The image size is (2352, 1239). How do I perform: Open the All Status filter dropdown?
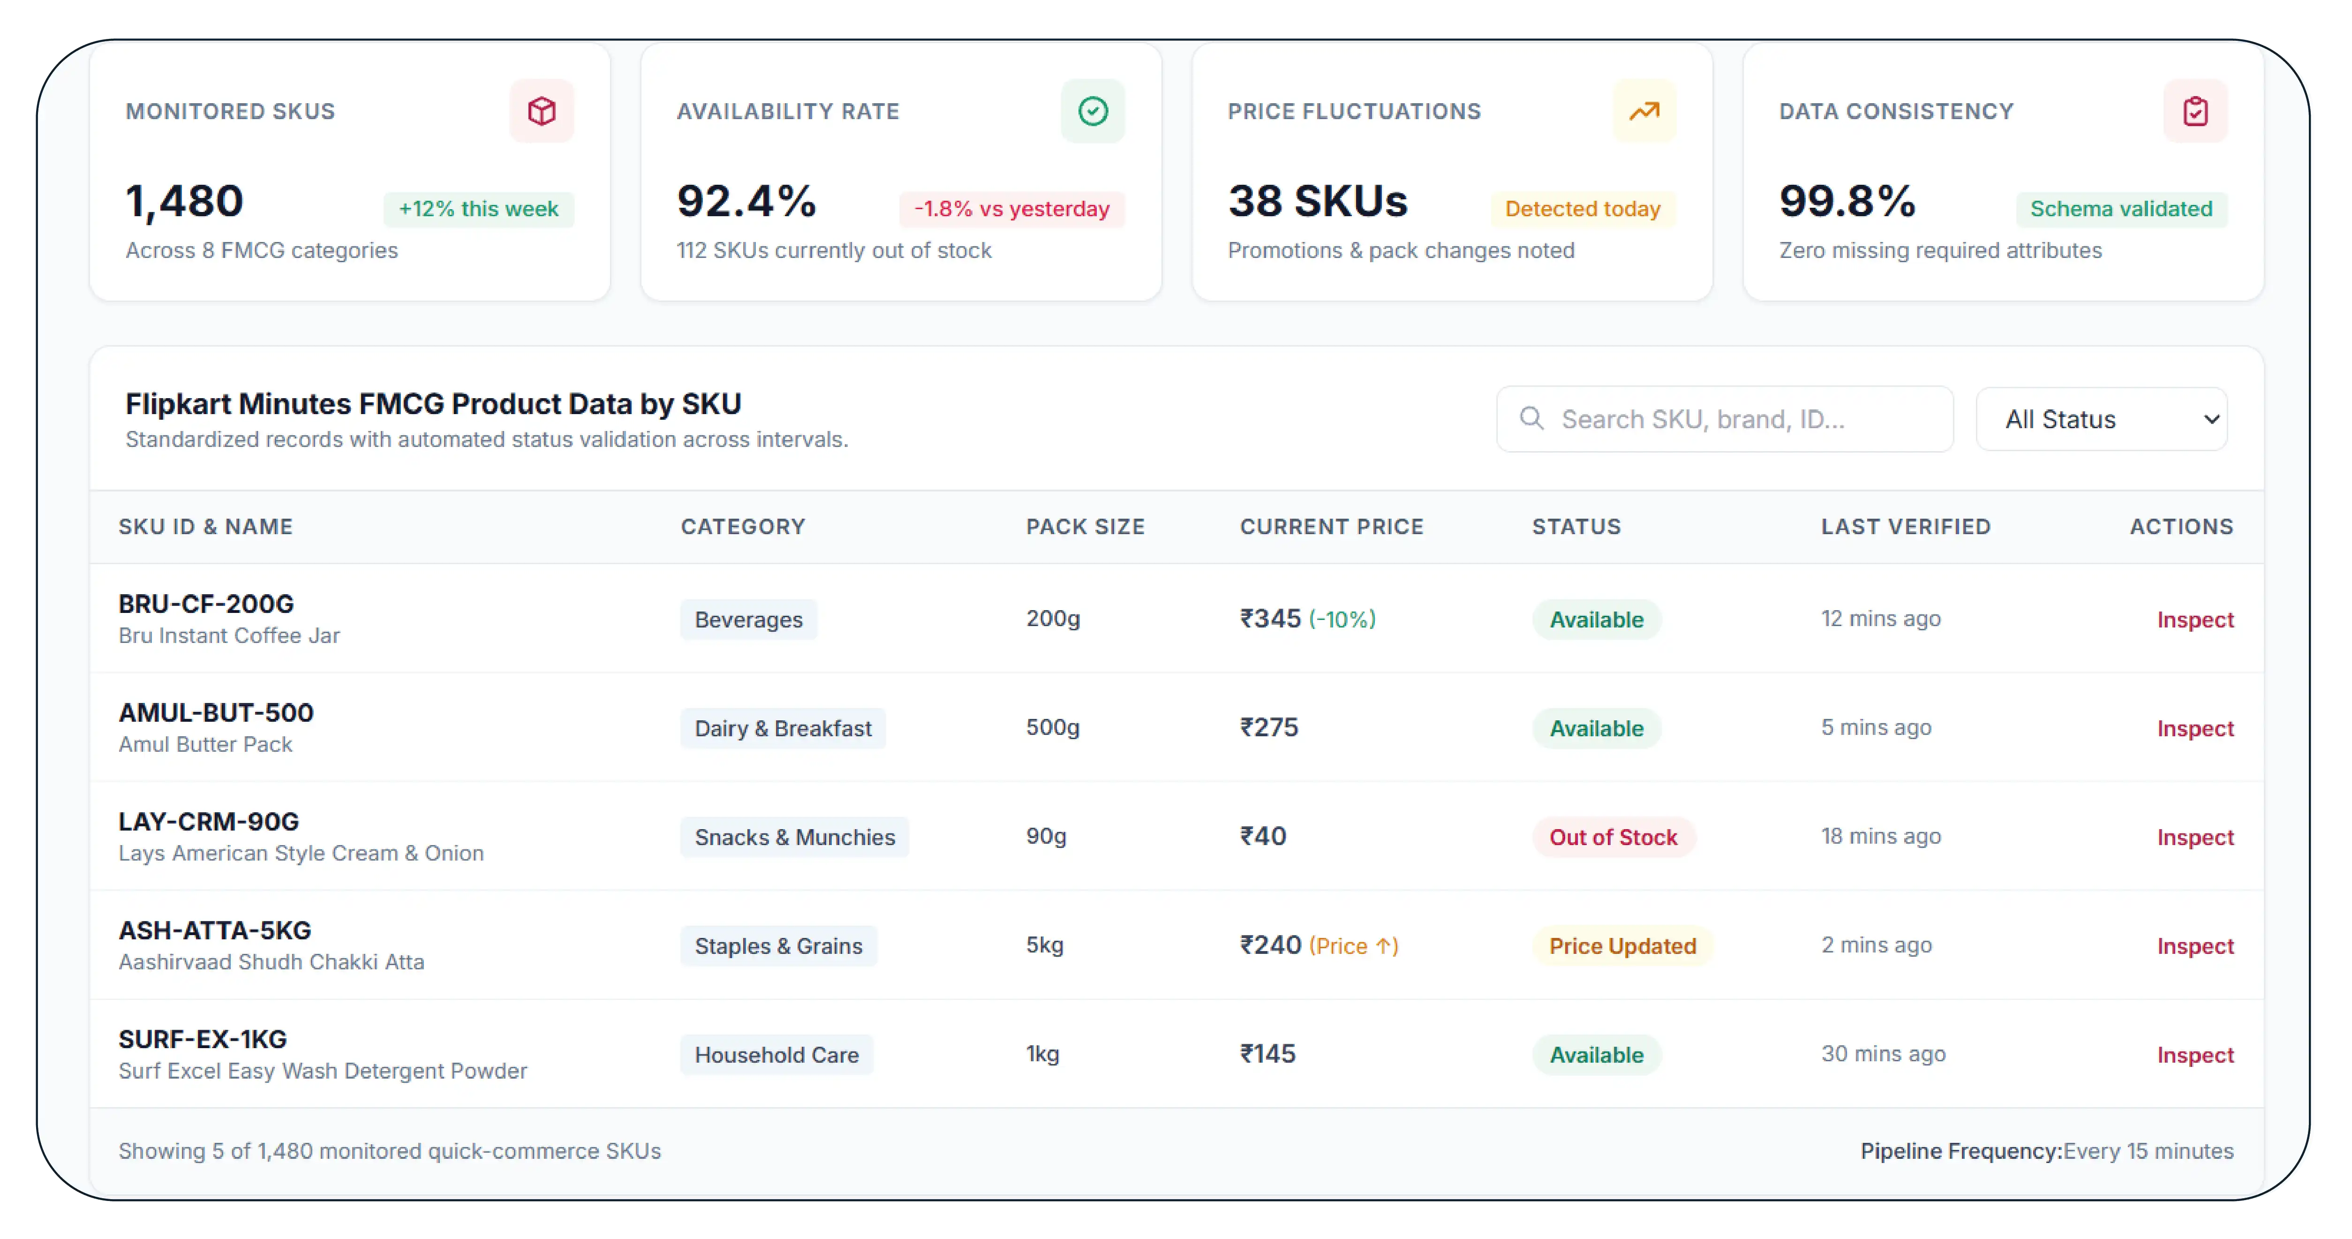click(x=2102, y=419)
